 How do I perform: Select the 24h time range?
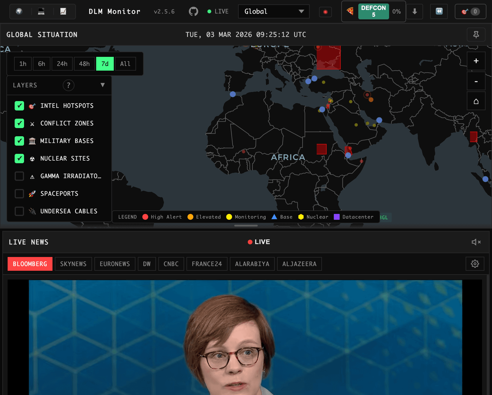(x=62, y=64)
